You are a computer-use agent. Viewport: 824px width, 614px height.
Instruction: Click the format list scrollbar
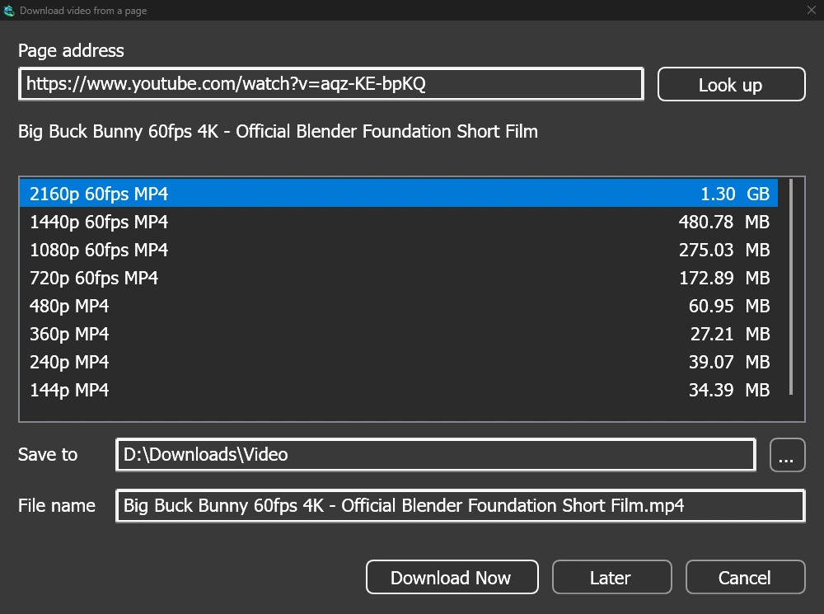click(790, 287)
